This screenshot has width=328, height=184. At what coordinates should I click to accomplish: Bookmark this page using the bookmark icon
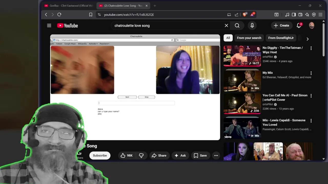(91, 15)
